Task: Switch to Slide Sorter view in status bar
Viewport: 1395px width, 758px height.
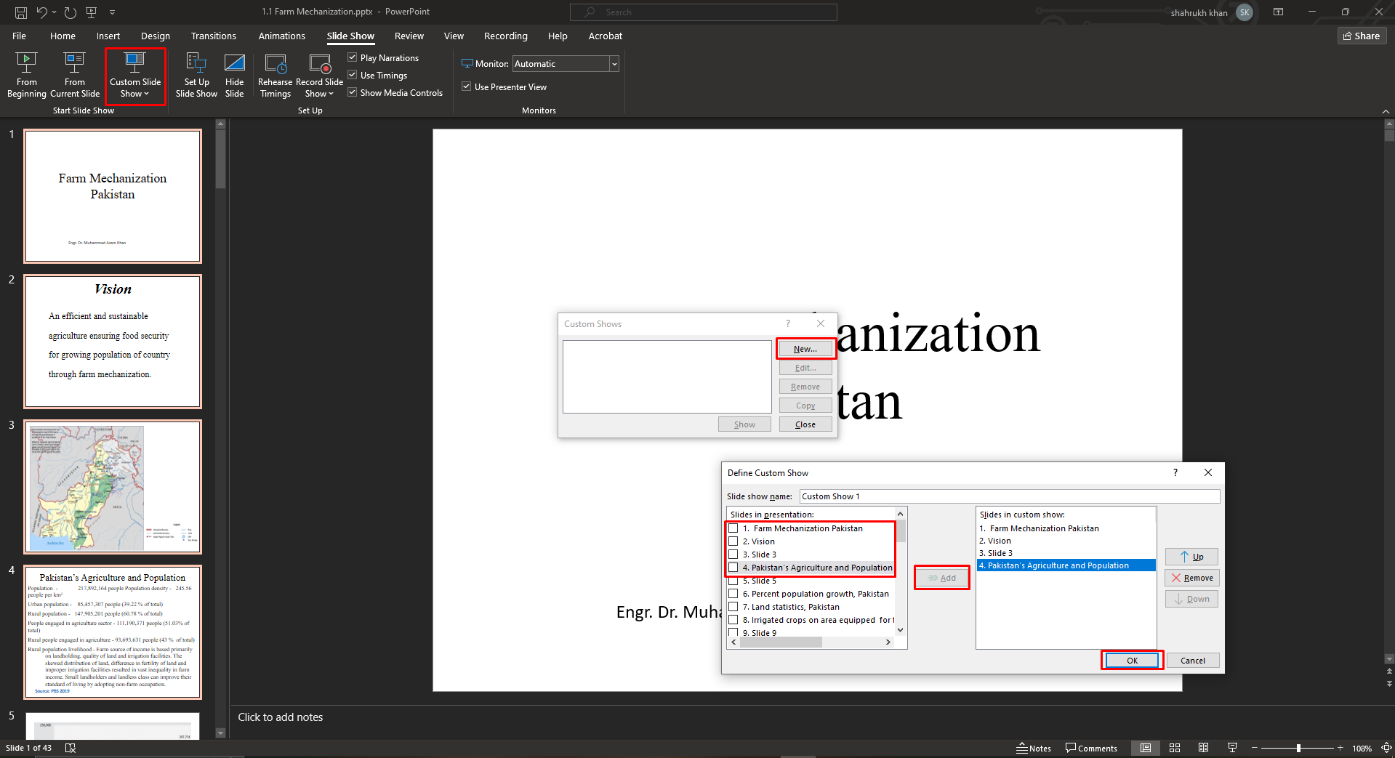Action: [1175, 748]
